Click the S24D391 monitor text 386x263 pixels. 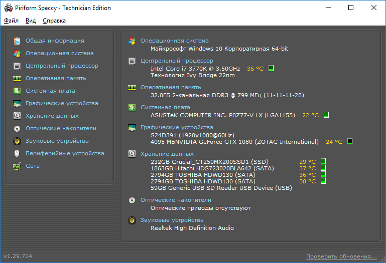(193, 135)
